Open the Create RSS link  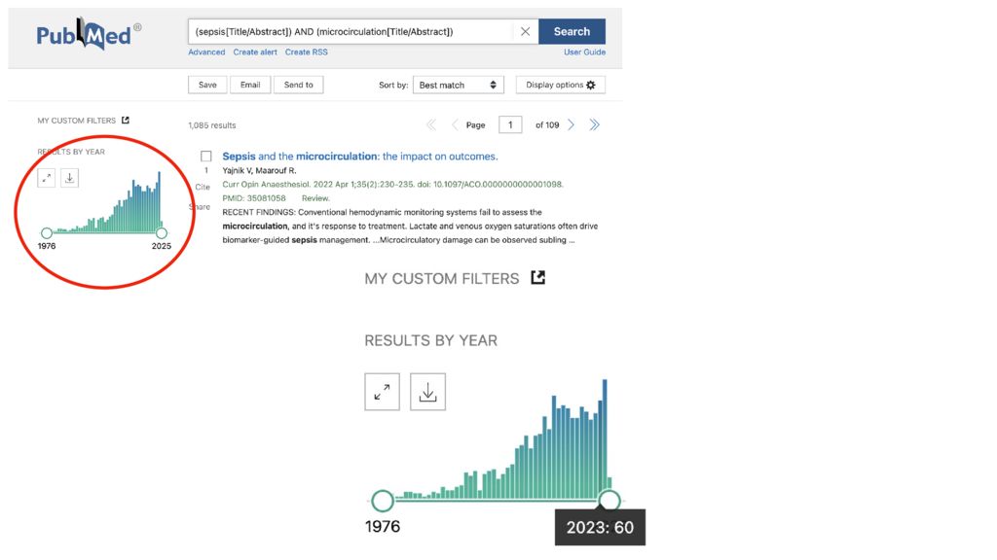[x=306, y=52]
